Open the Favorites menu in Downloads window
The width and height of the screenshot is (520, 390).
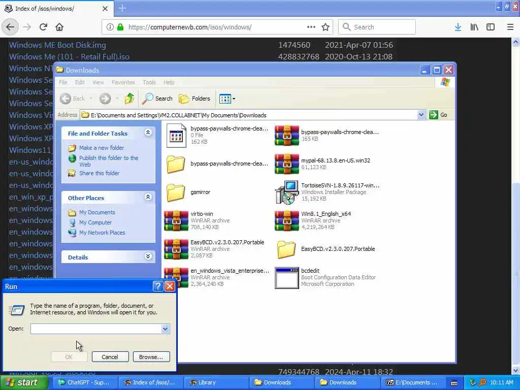[x=123, y=82]
